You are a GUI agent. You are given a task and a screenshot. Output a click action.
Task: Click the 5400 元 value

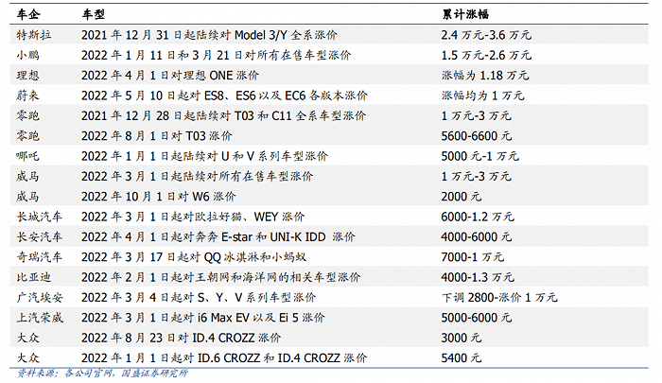tap(462, 358)
